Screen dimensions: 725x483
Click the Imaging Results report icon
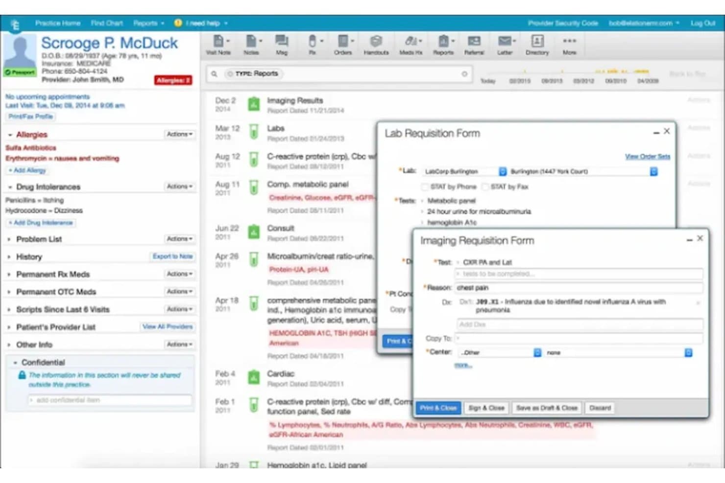point(254,104)
